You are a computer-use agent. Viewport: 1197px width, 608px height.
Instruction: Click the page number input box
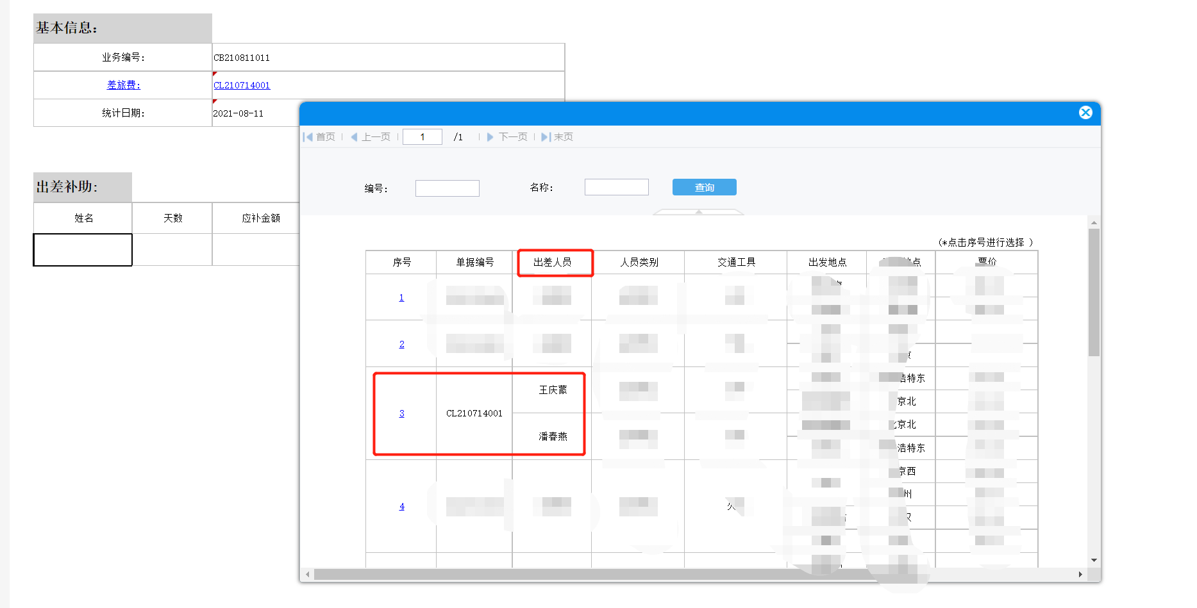(423, 137)
